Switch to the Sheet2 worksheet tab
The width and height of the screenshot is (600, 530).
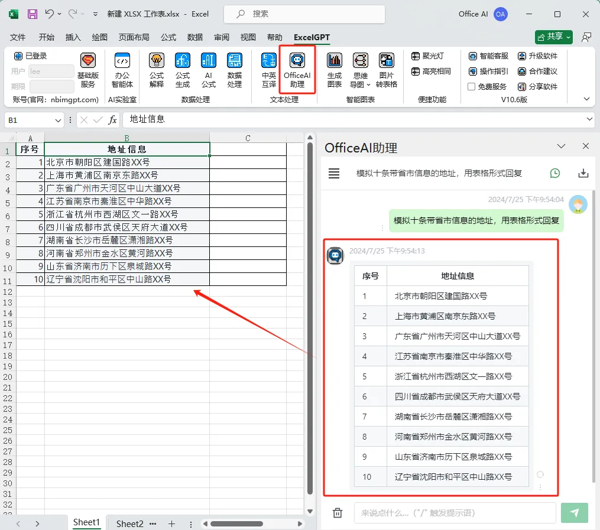coord(129,524)
